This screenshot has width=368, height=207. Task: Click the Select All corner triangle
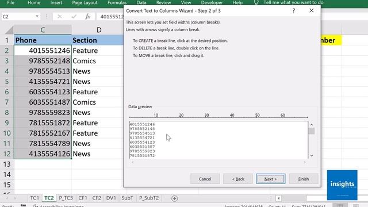pyautogui.click(x=9, y=30)
